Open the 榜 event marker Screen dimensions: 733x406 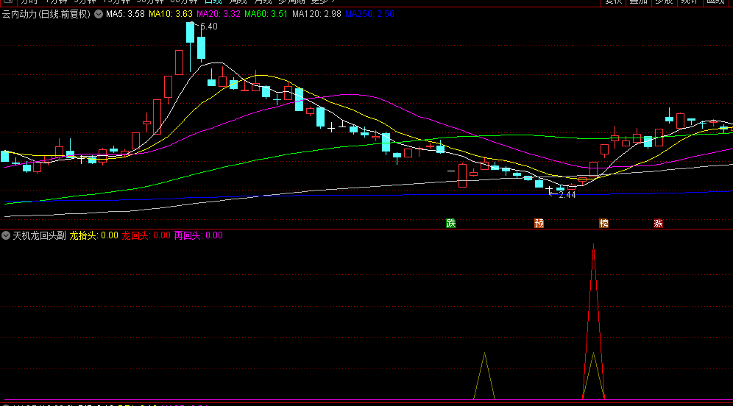[x=603, y=223]
